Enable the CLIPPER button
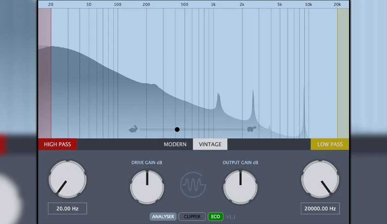This screenshot has width=387, height=224. tap(192, 217)
